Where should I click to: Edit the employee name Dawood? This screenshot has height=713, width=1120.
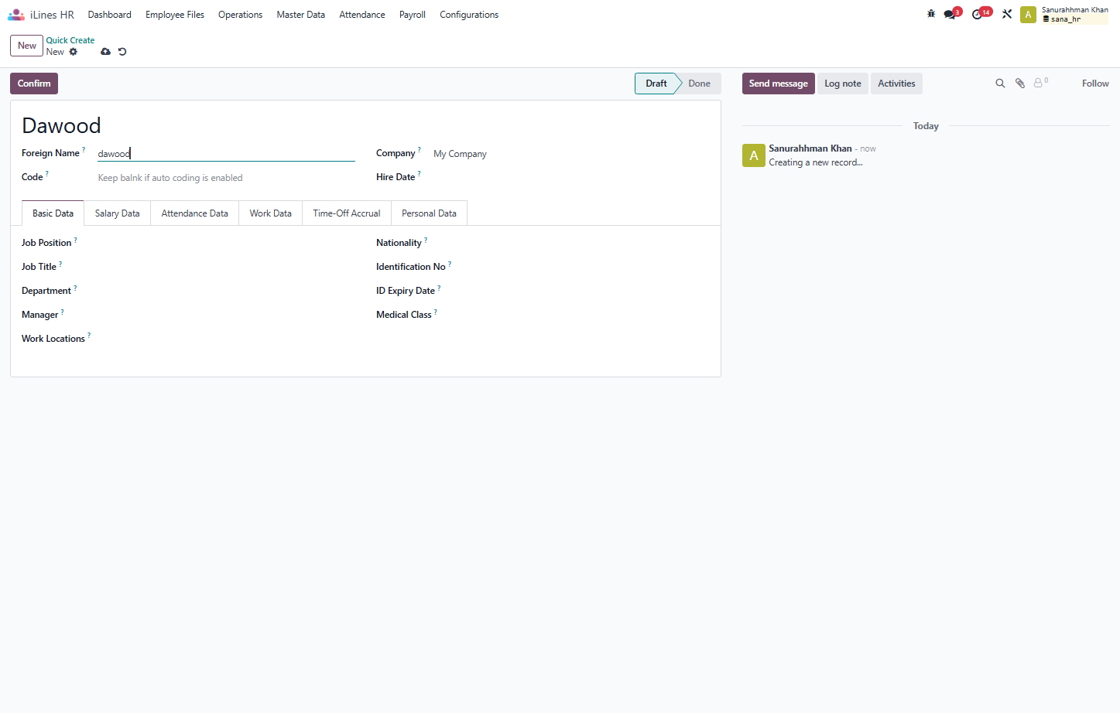[x=62, y=125]
